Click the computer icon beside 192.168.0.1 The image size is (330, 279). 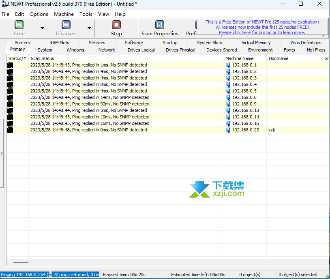click(228, 65)
